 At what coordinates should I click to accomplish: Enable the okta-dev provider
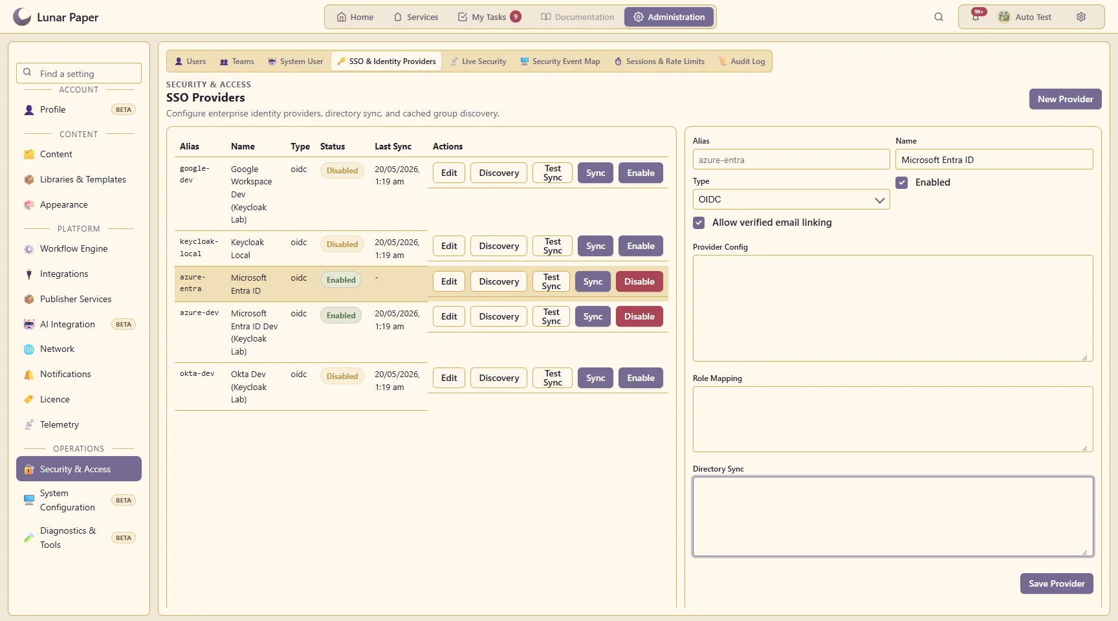tap(641, 378)
